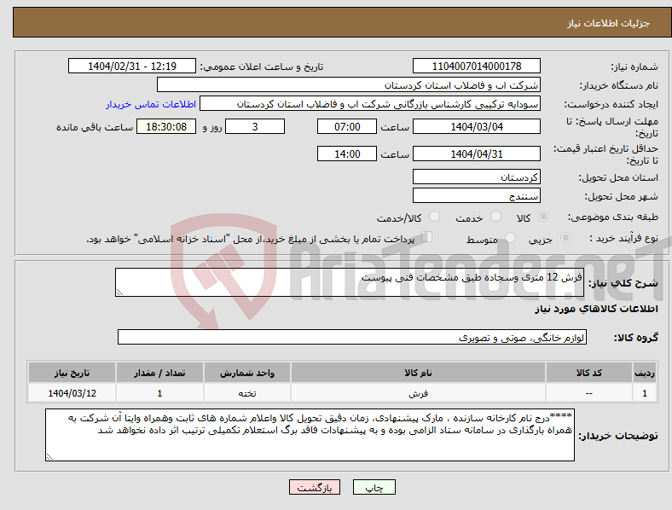Viewport: 672px width, 510px height.
Task: Click the requester field سودابه ترکیبی
Action: pyautogui.click(x=370, y=104)
